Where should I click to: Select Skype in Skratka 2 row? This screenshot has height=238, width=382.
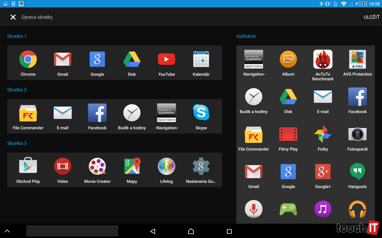click(x=201, y=113)
